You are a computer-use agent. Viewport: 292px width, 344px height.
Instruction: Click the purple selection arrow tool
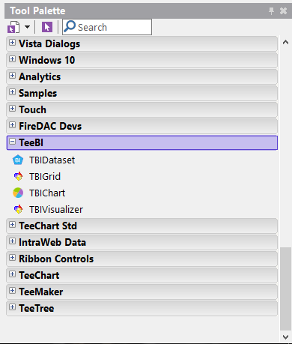coord(47,27)
